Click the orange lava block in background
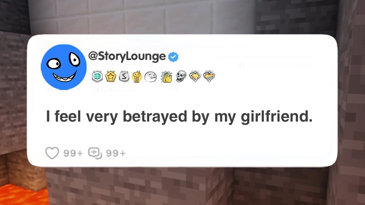Viewport: 365px width, 205px height. click(x=23, y=195)
